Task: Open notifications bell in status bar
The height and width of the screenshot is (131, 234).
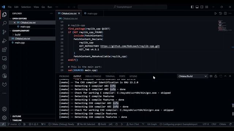Action: click(x=230, y=124)
